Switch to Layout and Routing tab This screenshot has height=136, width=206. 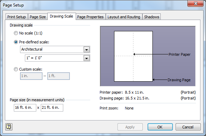click(x=124, y=17)
